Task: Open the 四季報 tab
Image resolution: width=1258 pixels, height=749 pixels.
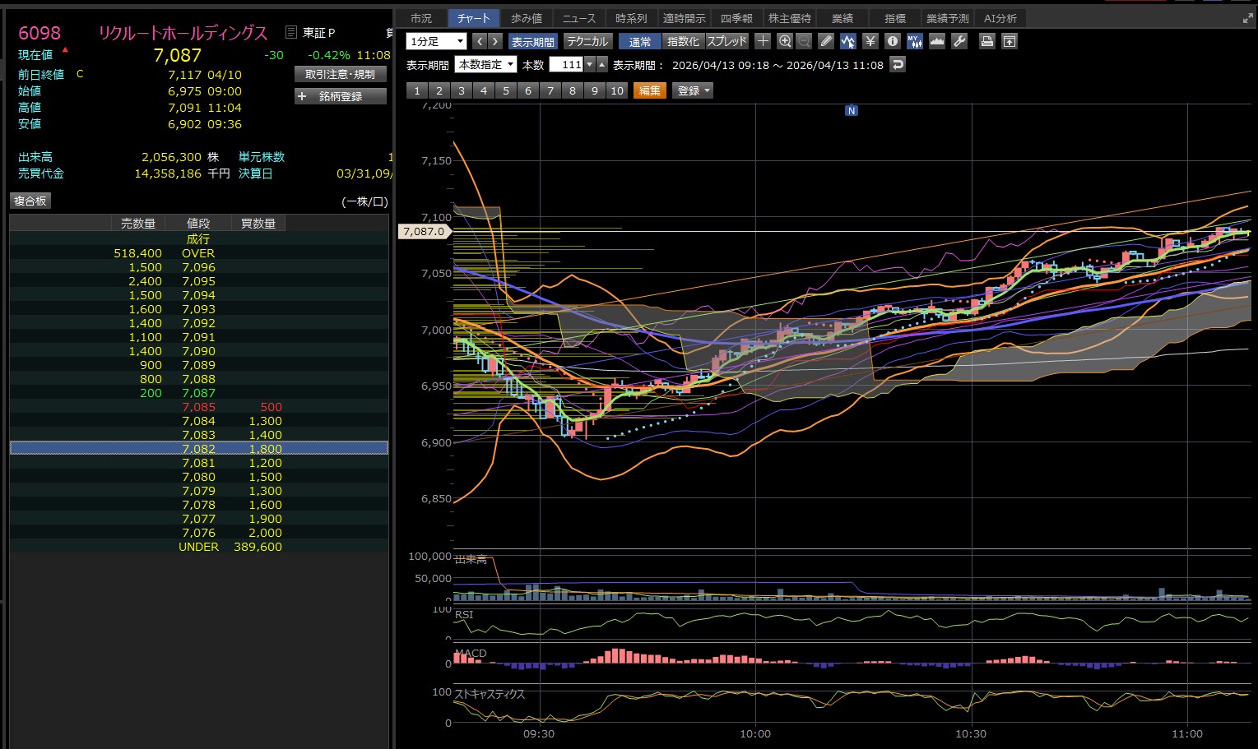Action: 736,18
